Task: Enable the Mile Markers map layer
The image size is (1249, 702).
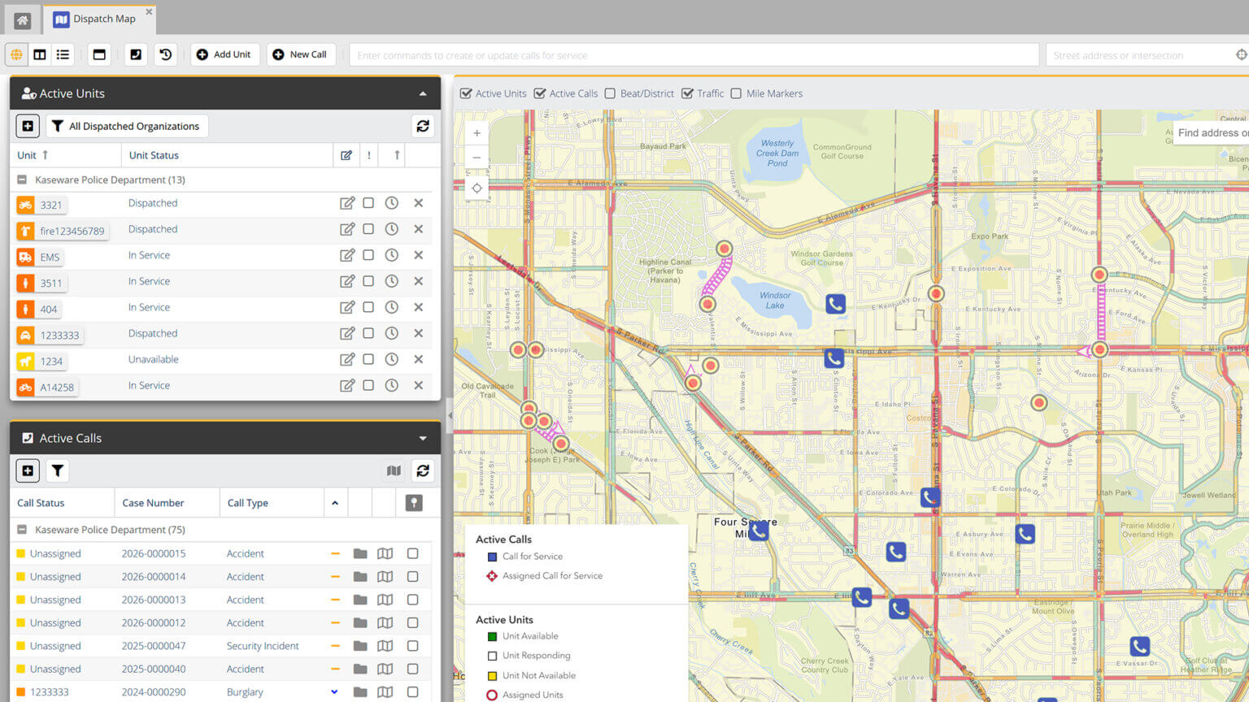Action: pos(736,93)
